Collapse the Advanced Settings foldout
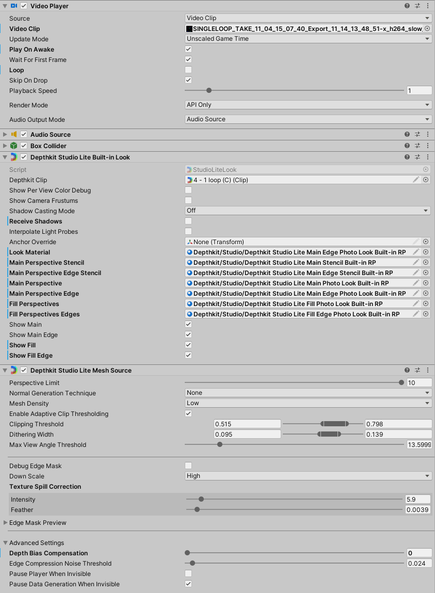This screenshot has width=435, height=593. click(6, 543)
